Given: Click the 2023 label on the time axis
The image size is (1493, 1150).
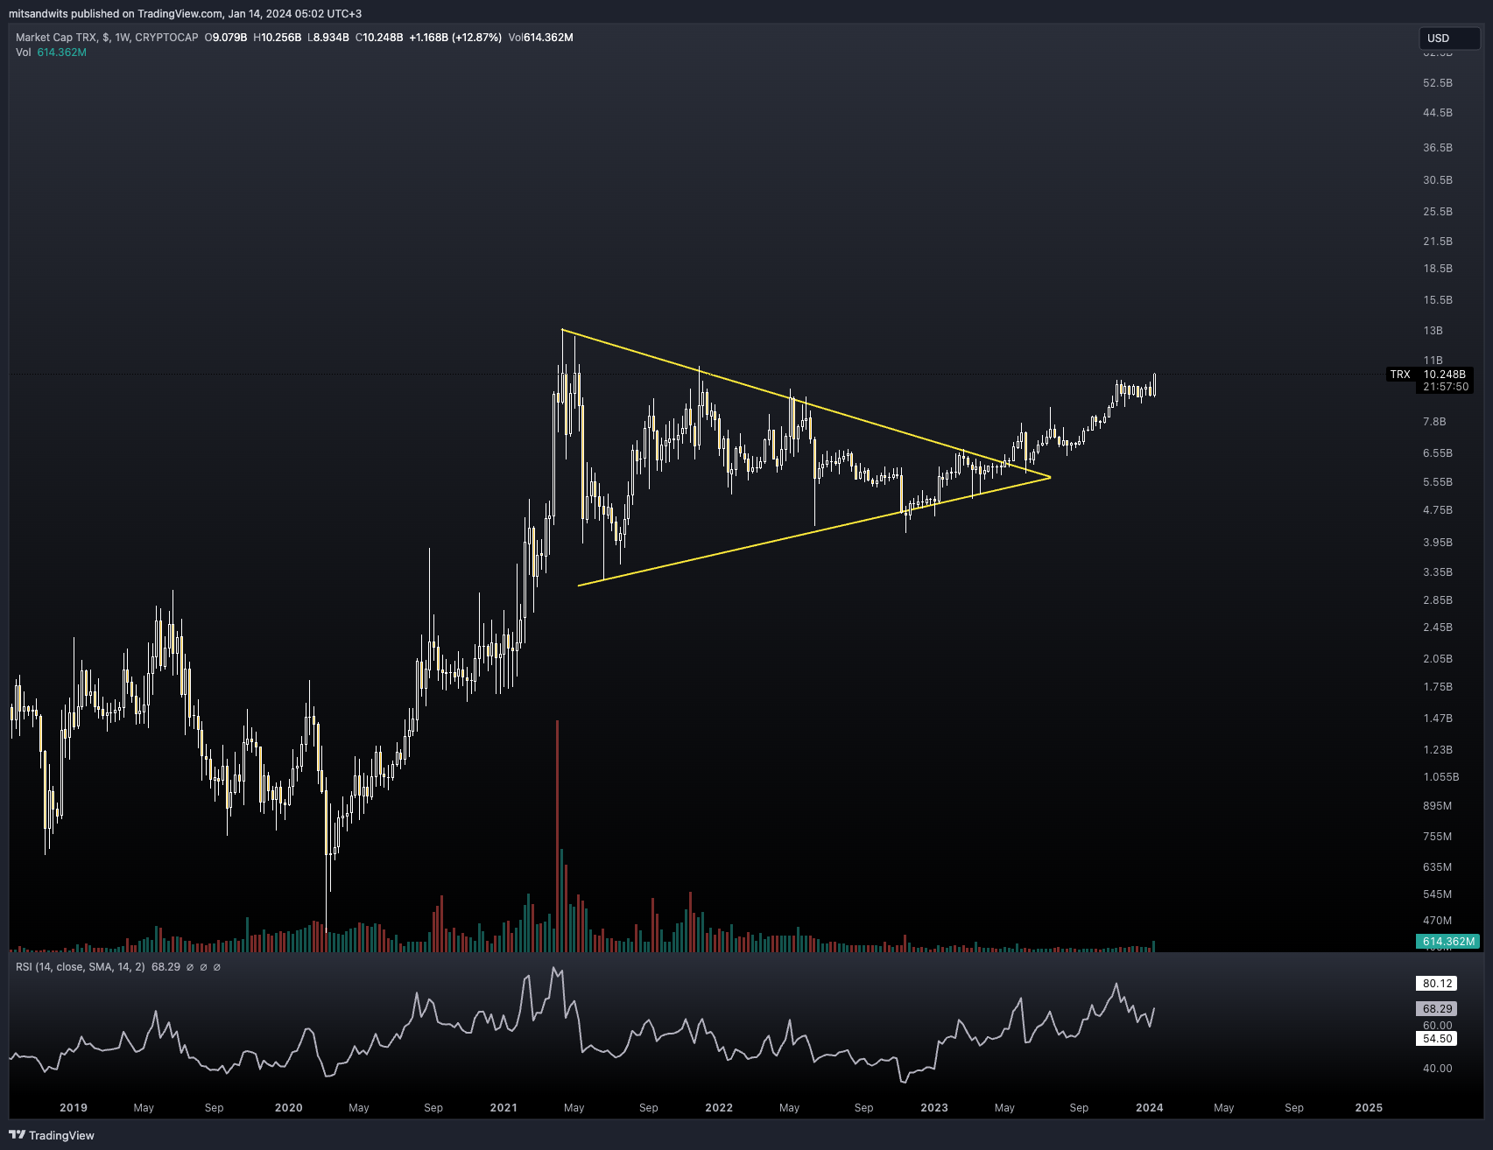Looking at the screenshot, I should click(x=934, y=1108).
